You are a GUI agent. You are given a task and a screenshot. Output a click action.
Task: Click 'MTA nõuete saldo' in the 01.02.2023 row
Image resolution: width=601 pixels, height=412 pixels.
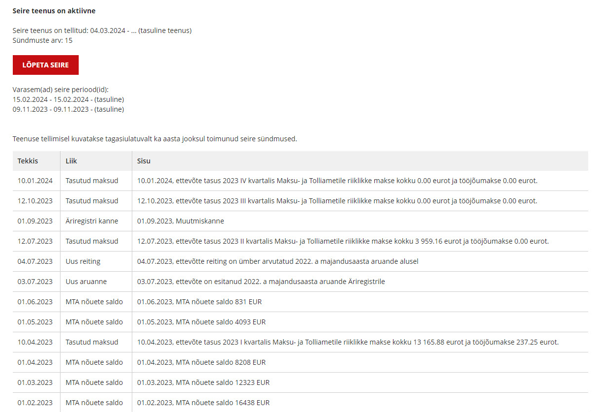tap(94, 403)
